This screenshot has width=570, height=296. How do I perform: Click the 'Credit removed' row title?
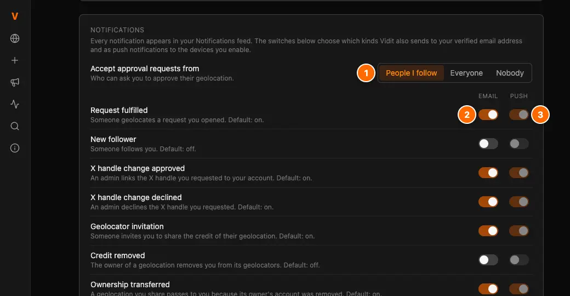click(x=117, y=255)
